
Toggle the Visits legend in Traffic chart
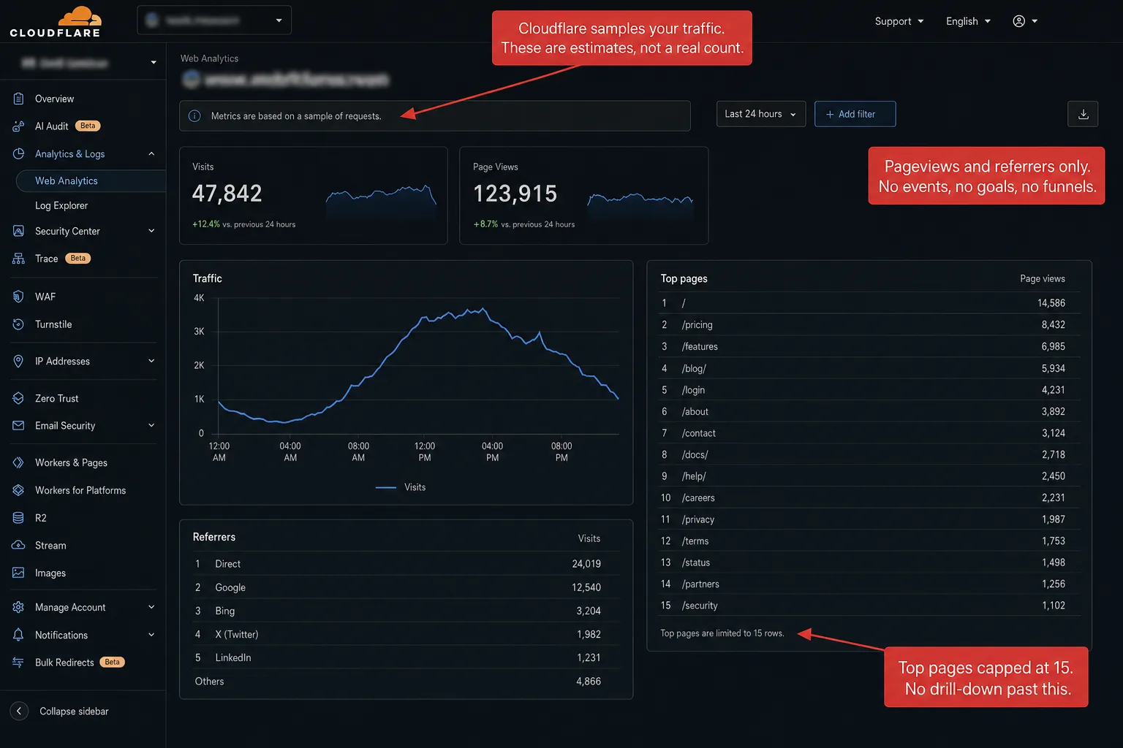(x=401, y=487)
